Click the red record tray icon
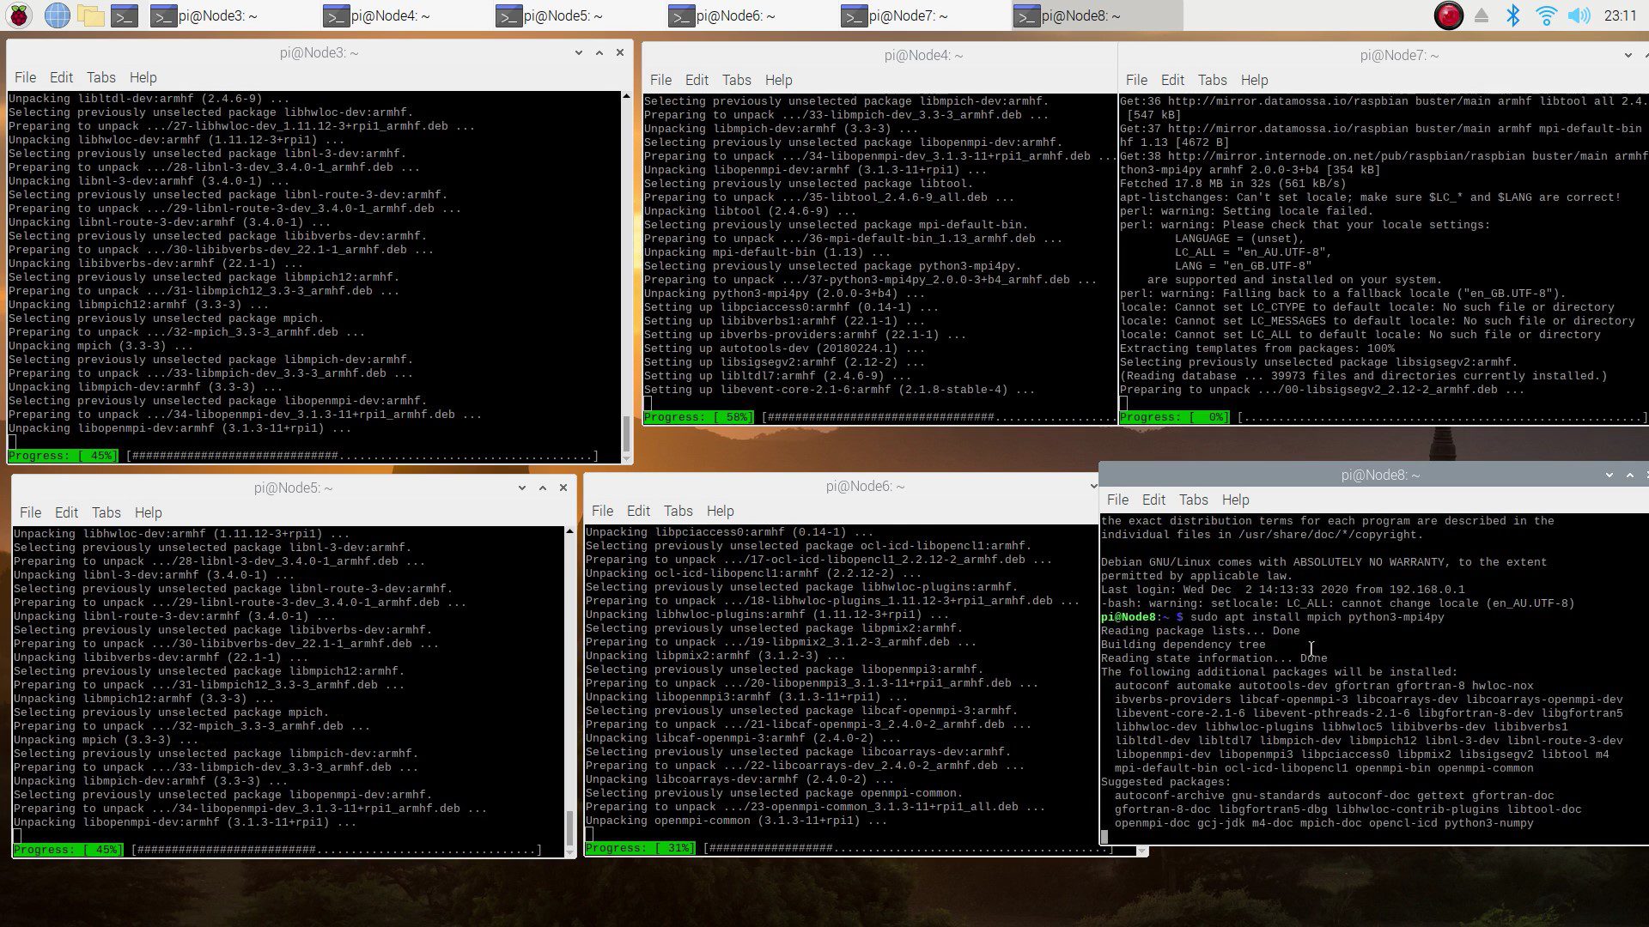 click(x=1449, y=15)
